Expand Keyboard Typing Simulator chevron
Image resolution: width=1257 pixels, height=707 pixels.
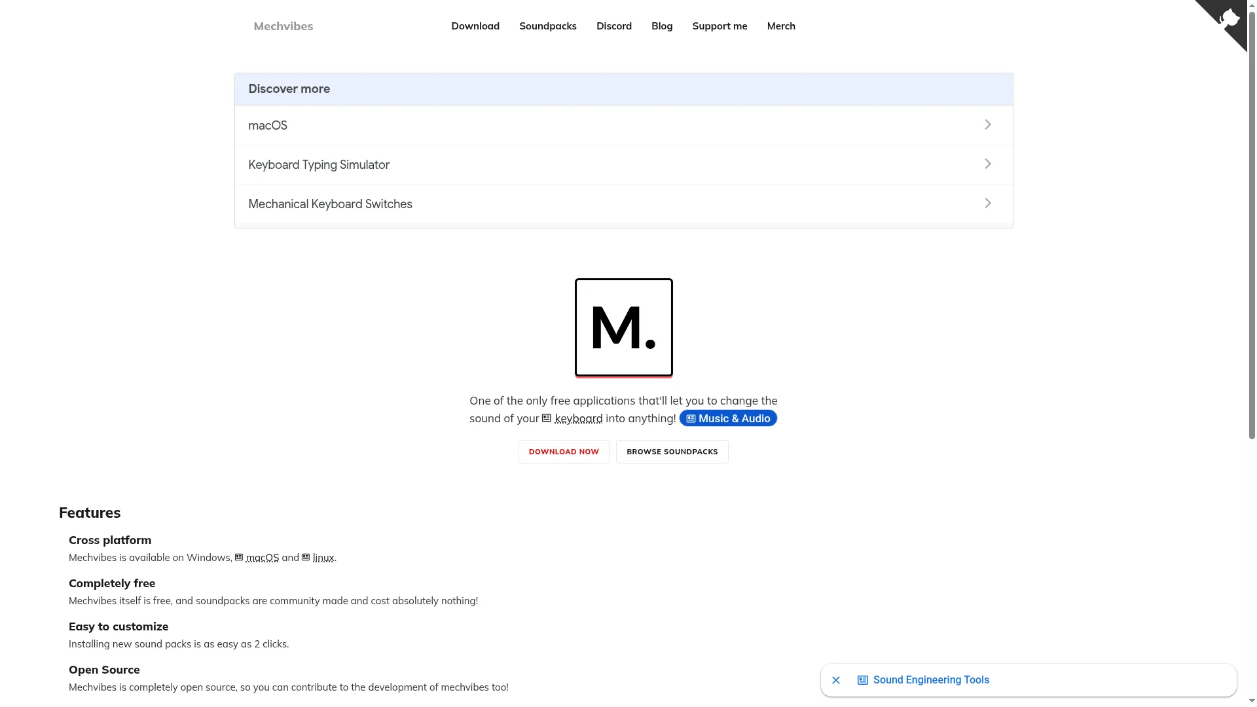point(988,164)
